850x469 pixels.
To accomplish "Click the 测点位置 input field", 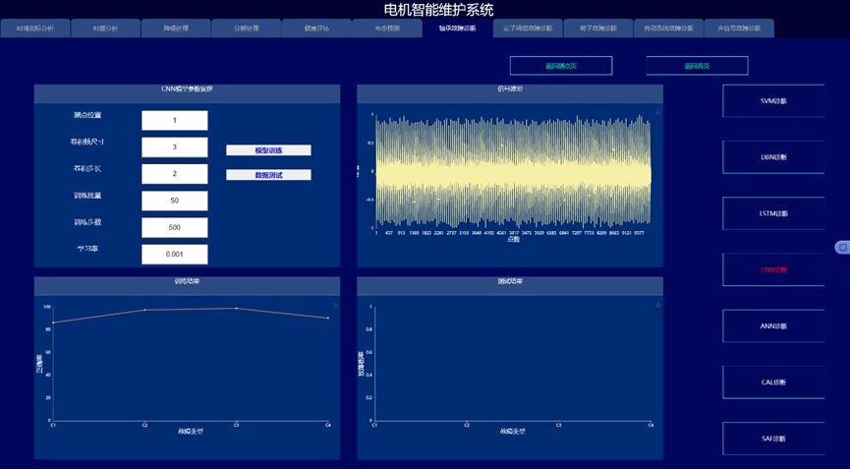I will click(x=174, y=120).
